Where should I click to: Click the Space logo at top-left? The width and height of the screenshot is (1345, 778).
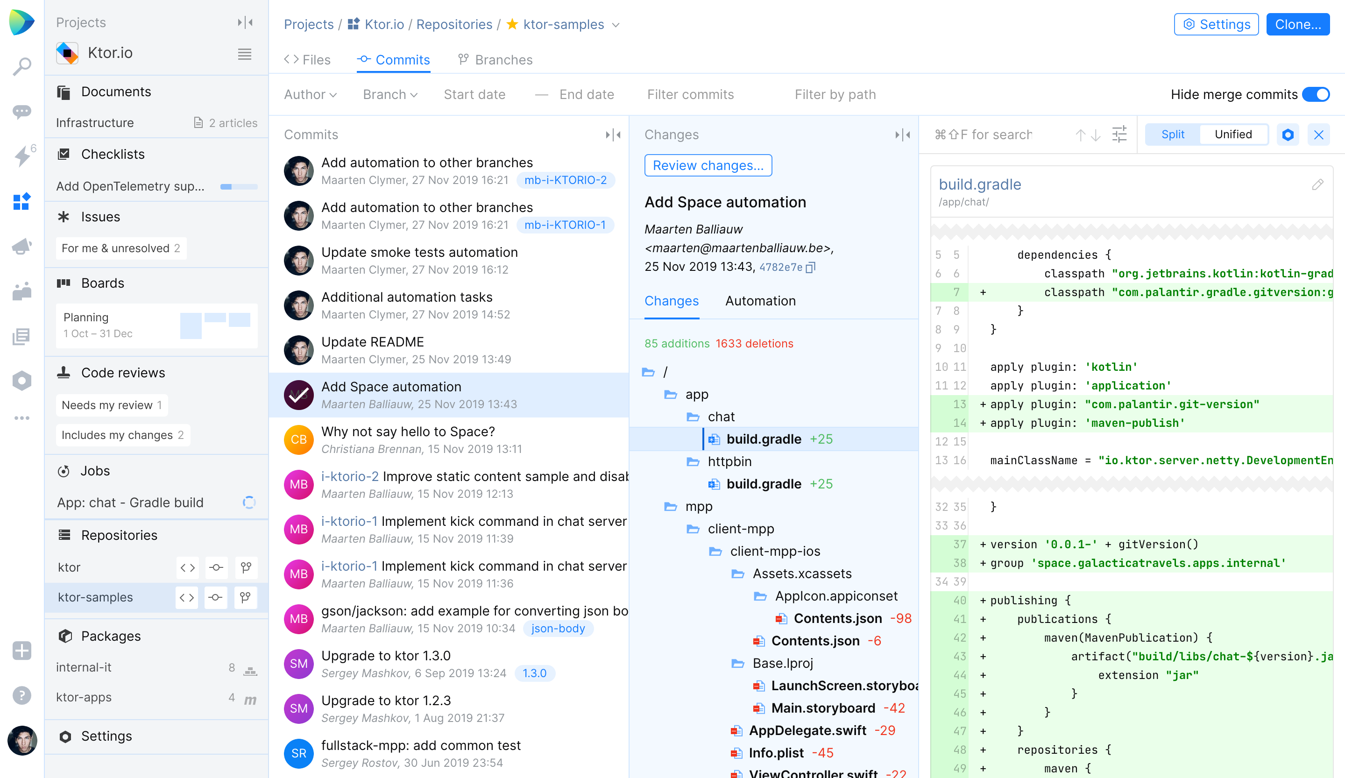point(22,22)
